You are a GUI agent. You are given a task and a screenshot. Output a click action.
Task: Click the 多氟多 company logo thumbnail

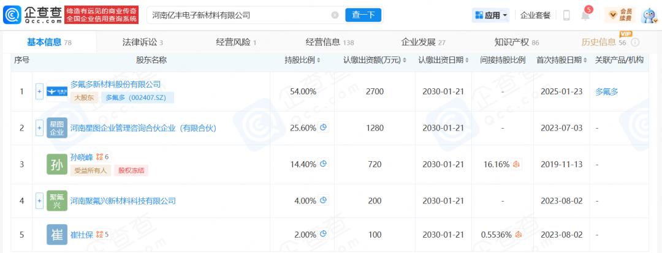[57, 91]
